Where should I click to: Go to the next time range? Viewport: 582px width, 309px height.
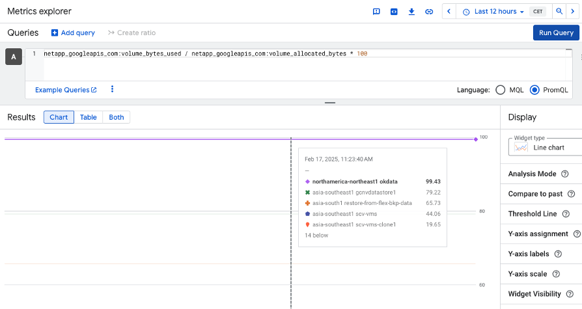pyautogui.click(x=573, y=12)
